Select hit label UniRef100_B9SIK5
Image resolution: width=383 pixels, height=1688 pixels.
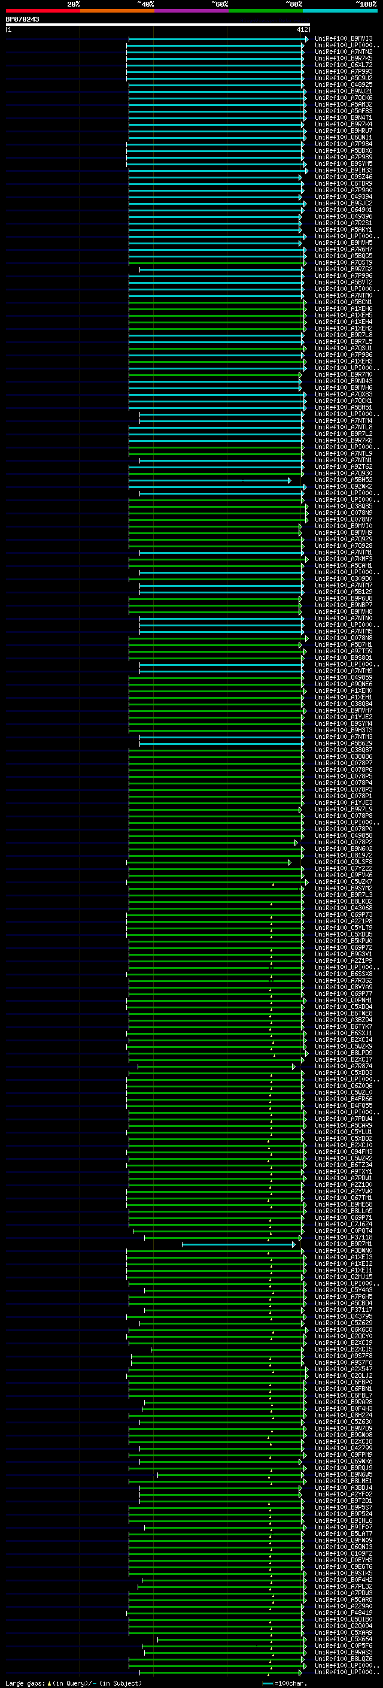[x=344, y=1573]
